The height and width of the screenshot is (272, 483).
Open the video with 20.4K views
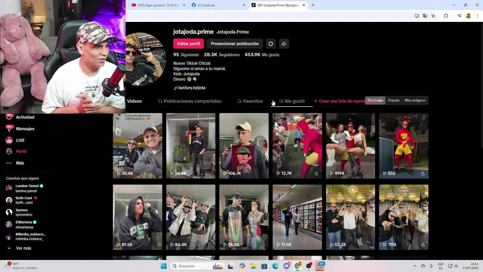pyautogui.click(x=137, y=146)
